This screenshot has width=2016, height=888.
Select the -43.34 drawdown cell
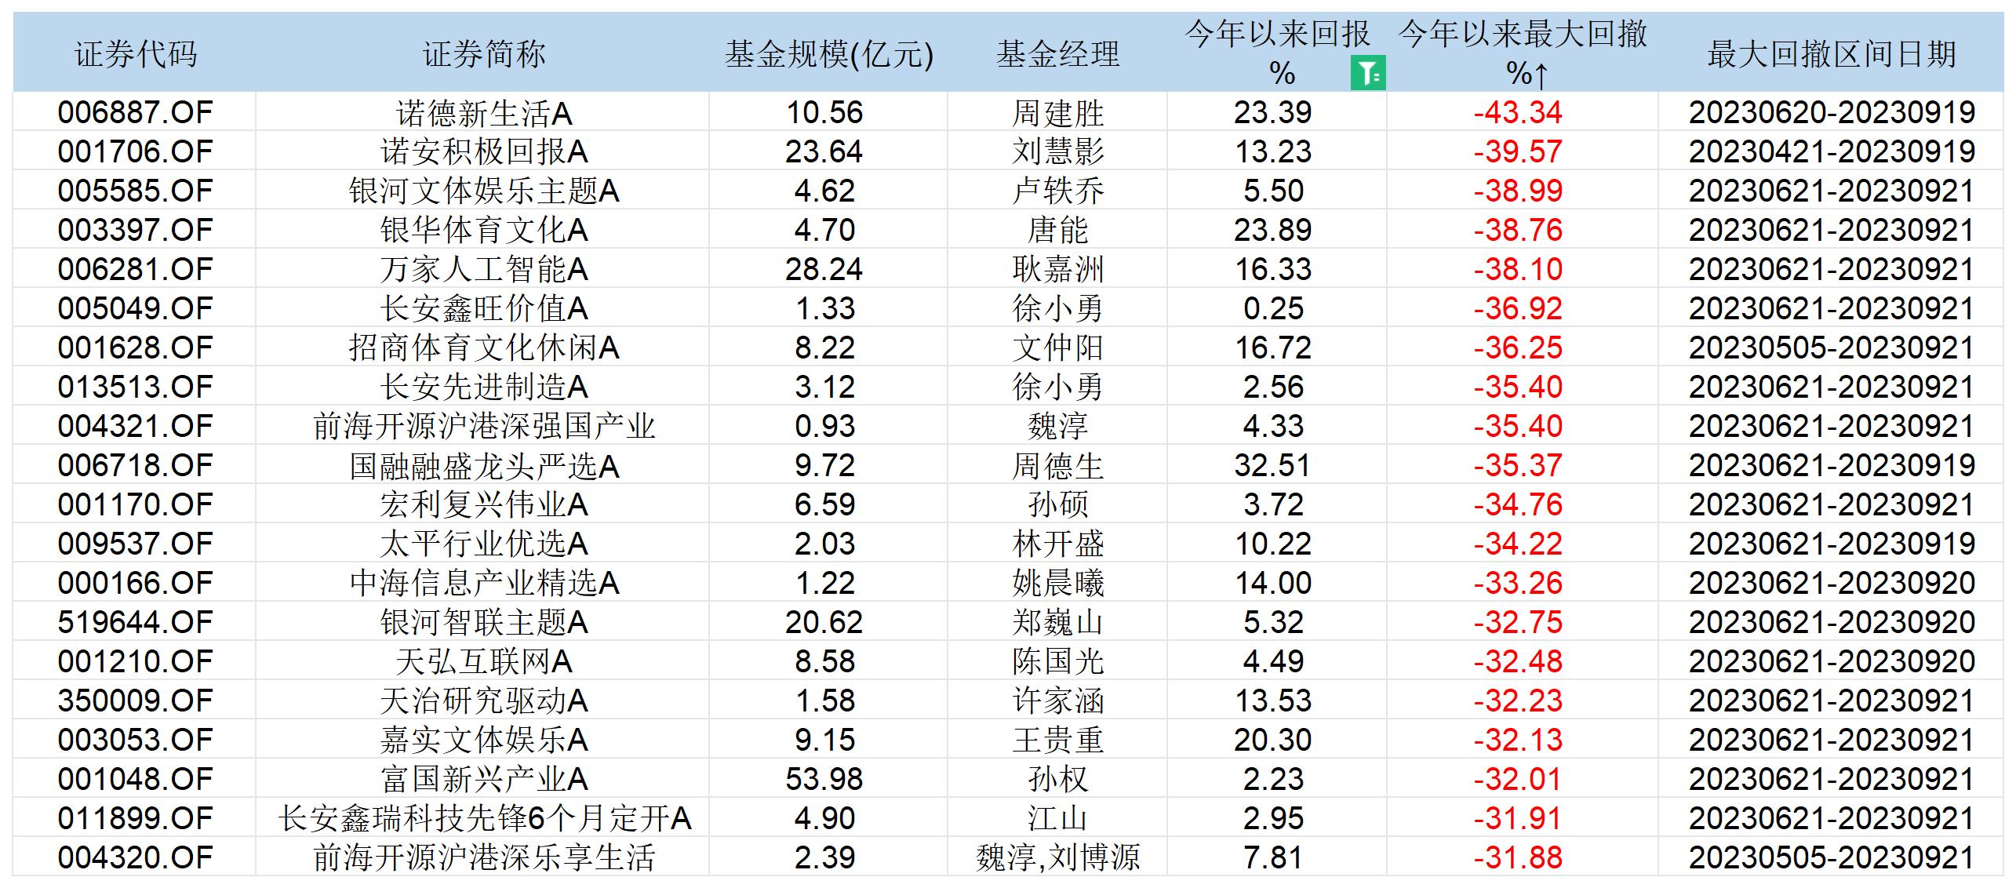pyautogui.click(x=1518, y=112)
